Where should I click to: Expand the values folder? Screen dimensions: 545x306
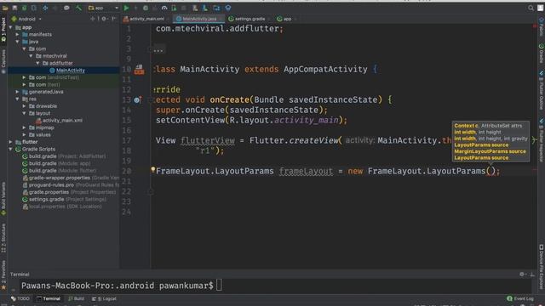(x=24, y=134)
